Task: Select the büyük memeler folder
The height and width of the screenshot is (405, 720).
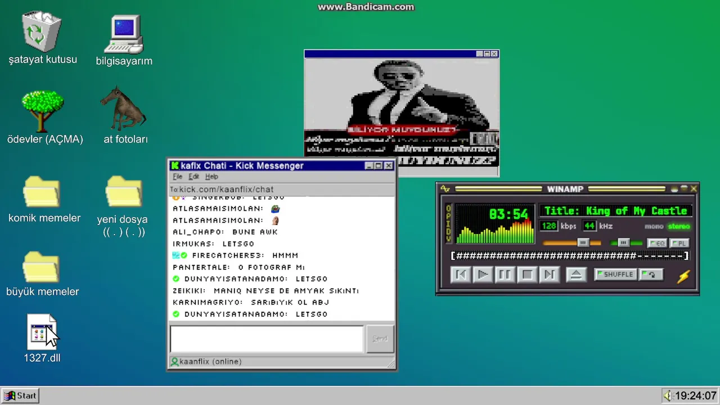Action: pos(41,267)
